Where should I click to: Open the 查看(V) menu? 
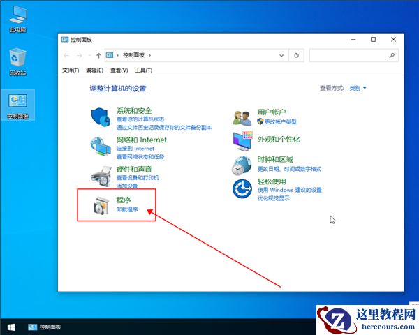119,70
